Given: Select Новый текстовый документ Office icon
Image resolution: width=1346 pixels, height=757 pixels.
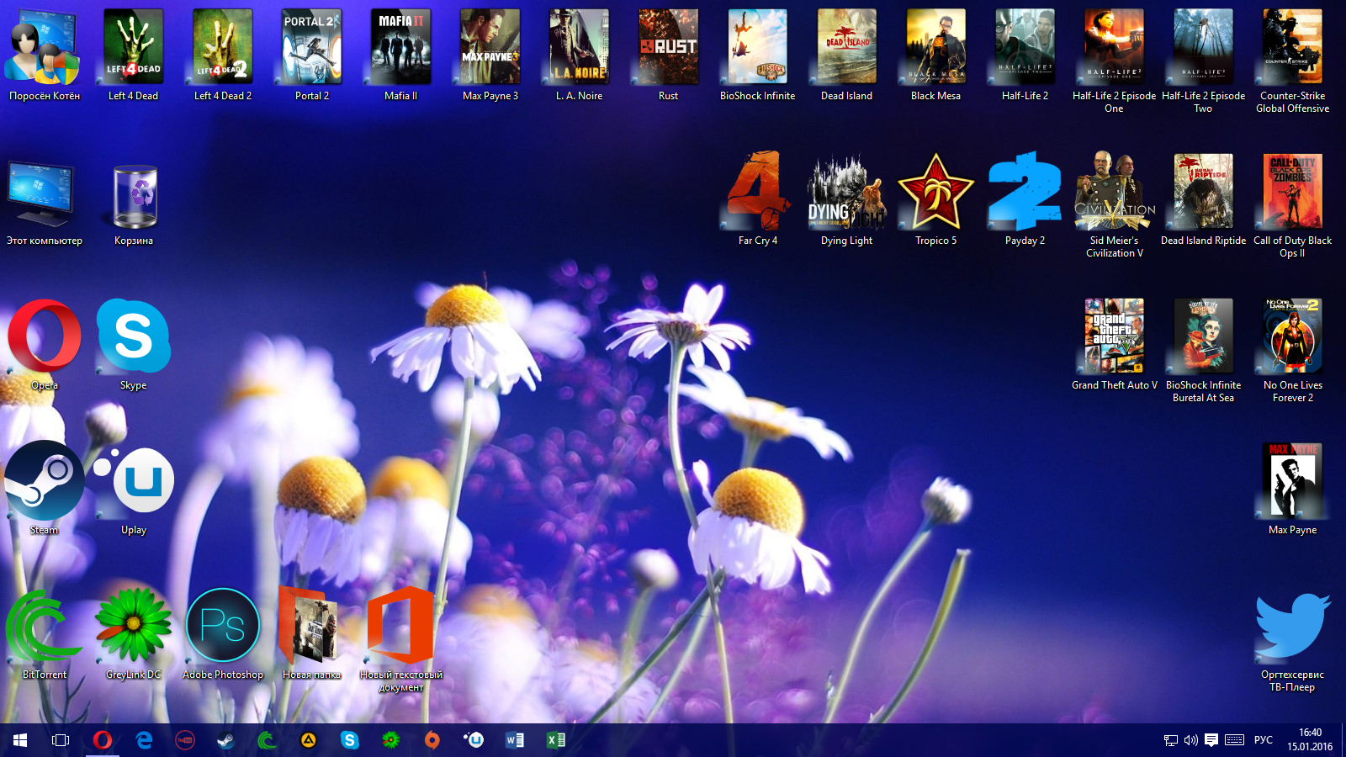Looking at the screenshot, I should click(x=400, y=626).
